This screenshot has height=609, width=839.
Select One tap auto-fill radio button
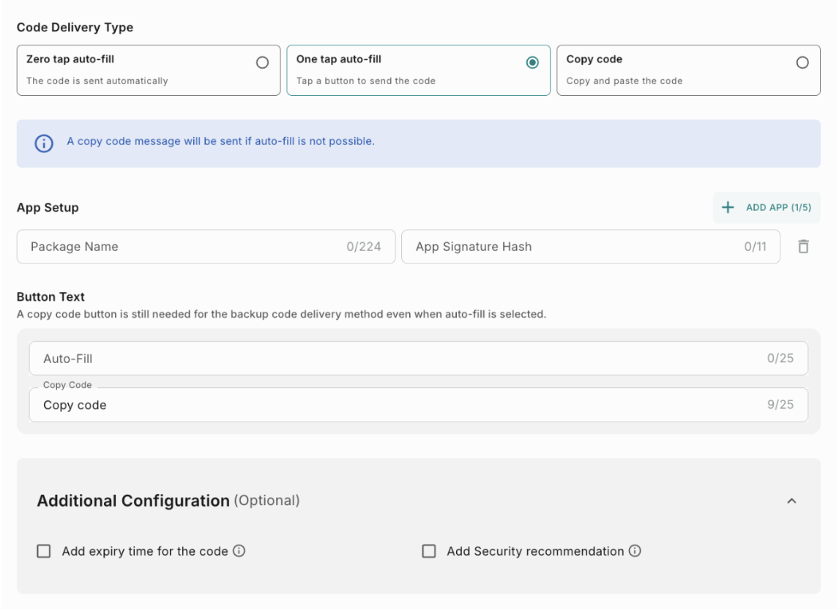click(532, 63)
